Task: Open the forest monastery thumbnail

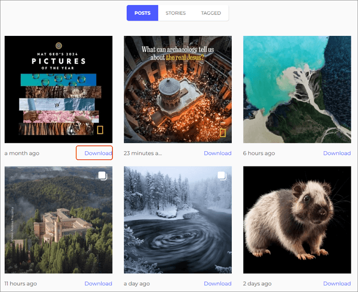Action: pyautogui.click(x=58, y=219)
